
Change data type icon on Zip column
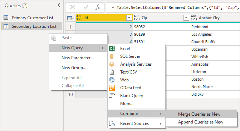(x=137, y=18)
